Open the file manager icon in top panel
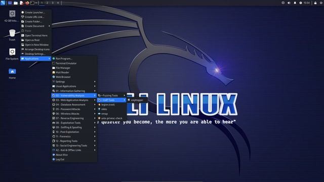324x182 pixels. click(x=16, y=3)
